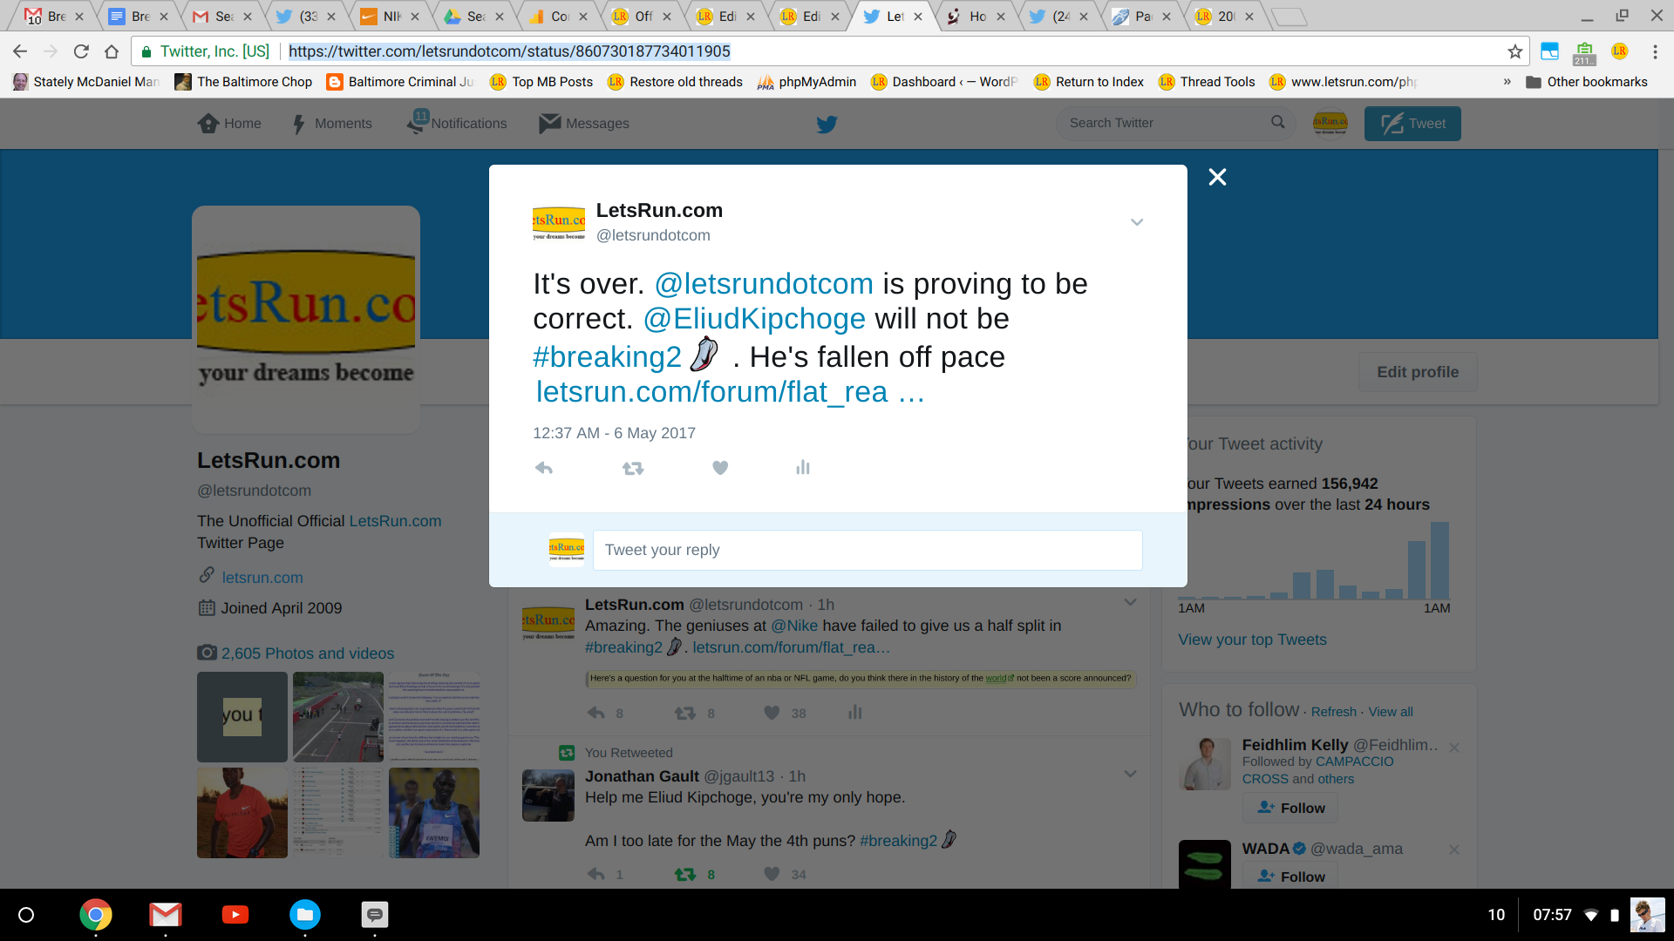Open Gmail from the shelf
The width and height of the screenshot is (1674, 941).
(166, 915)
